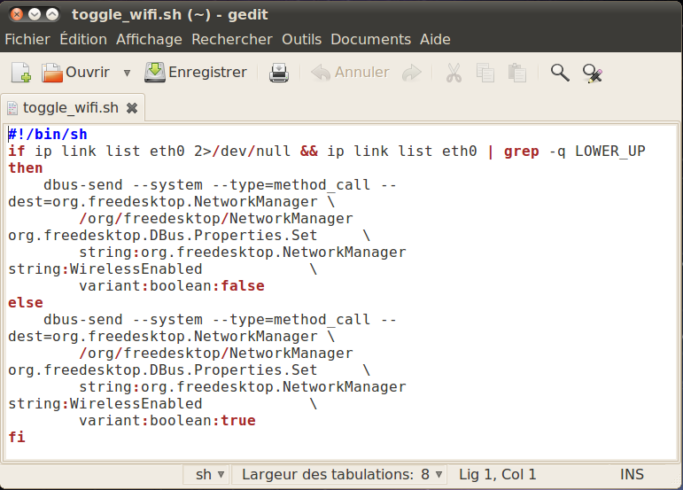Open the Outils menu

coord(301,39)
